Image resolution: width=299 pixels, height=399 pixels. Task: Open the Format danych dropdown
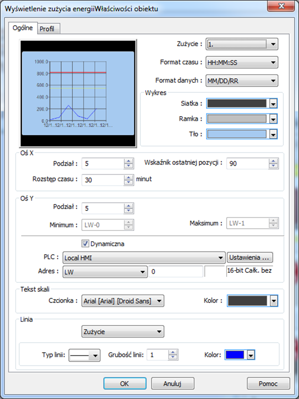[242, 81]
